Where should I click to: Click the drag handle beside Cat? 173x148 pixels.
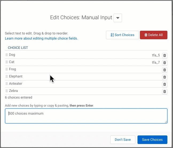click(7, 62)
